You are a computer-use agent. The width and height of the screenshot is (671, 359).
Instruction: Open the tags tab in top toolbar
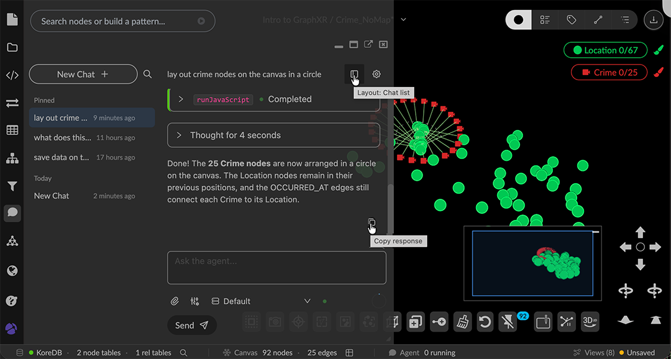[572, 20]
